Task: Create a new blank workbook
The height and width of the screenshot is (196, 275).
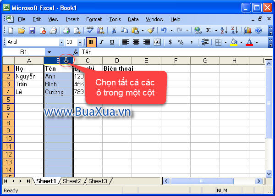Action: pyautogui.click(x=11, y=31)
